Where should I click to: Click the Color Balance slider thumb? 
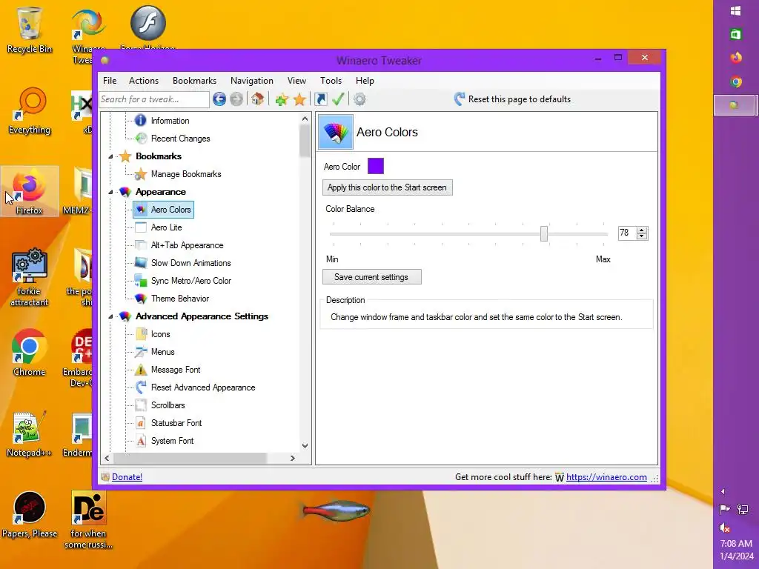coord(544,233)
